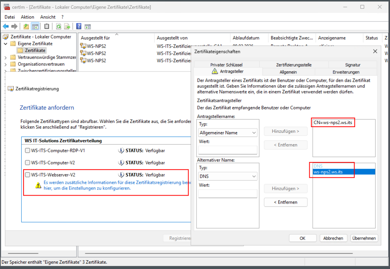Click the info icon beside WS-ITS-Computer-RDP-V1 status
The height and width of the screenshot is (269, 390).
coord(121,151)
